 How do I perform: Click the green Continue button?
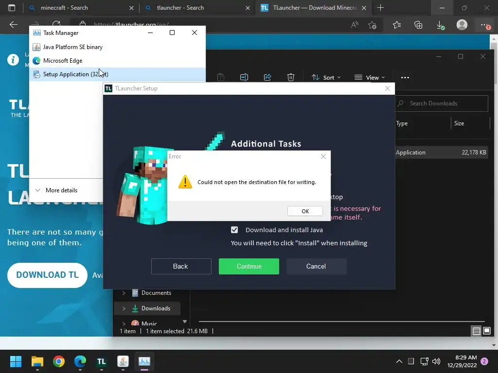249,267
